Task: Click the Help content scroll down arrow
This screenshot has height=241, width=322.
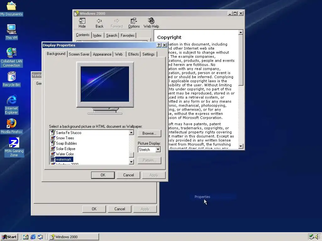Action: click(241, 146)
